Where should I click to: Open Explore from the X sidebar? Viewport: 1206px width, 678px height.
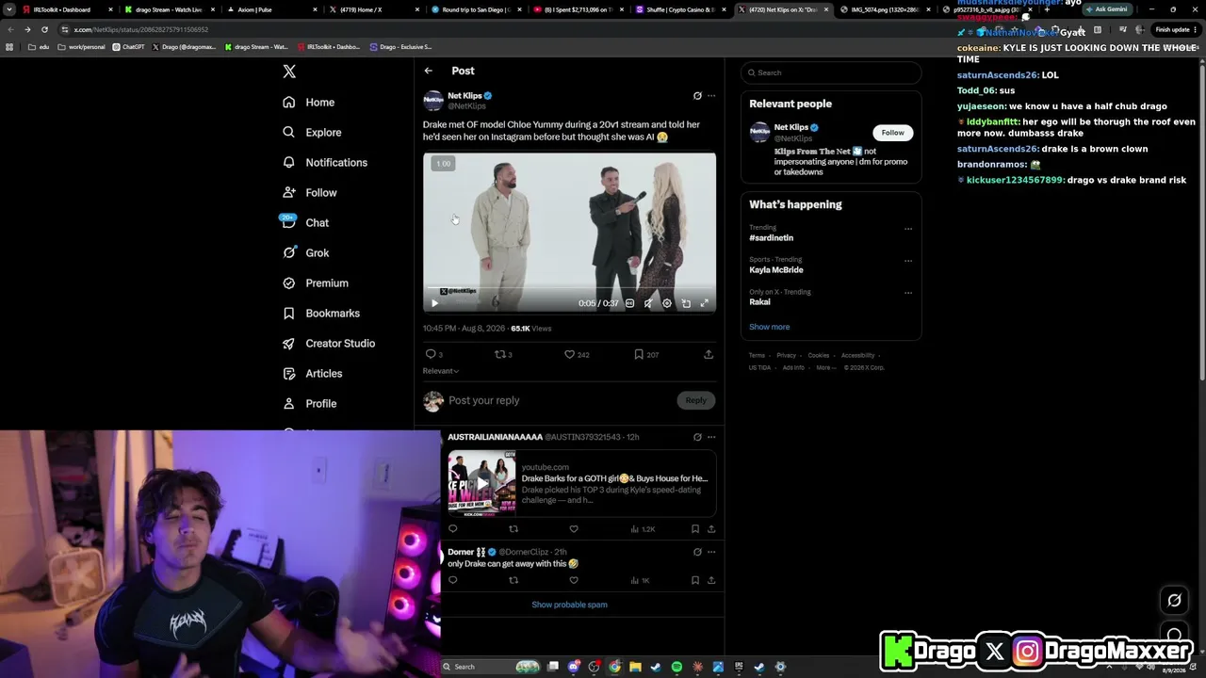pyautogui.click(x=312, y=132)
